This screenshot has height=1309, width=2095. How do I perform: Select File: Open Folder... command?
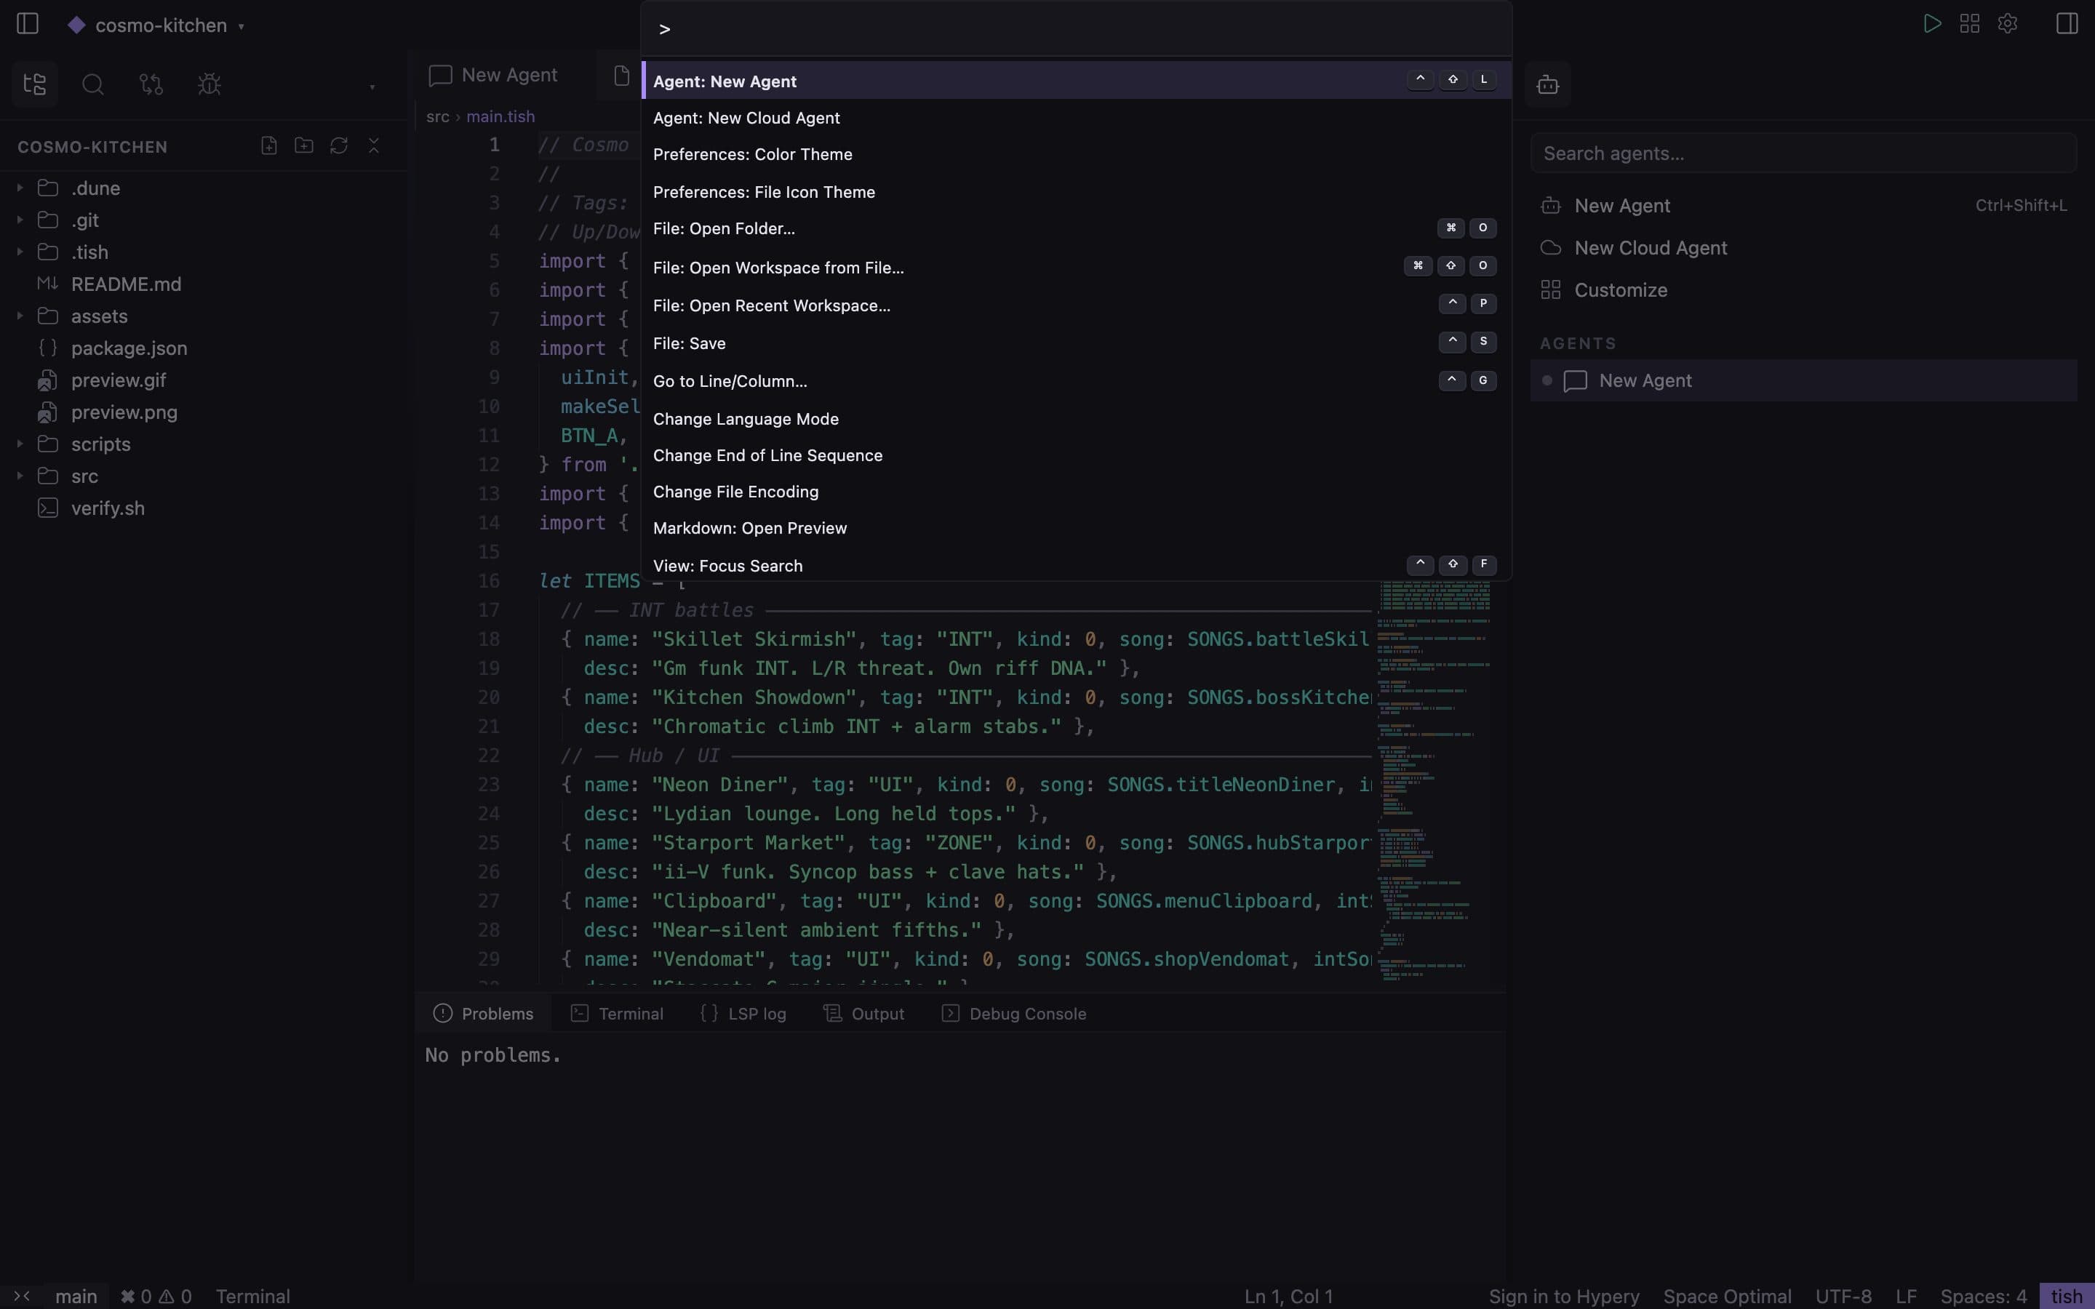click(1076, 228)
